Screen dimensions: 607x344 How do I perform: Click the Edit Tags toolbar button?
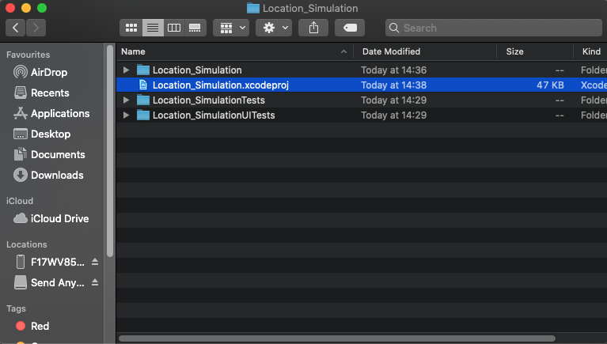click(349, 28)
